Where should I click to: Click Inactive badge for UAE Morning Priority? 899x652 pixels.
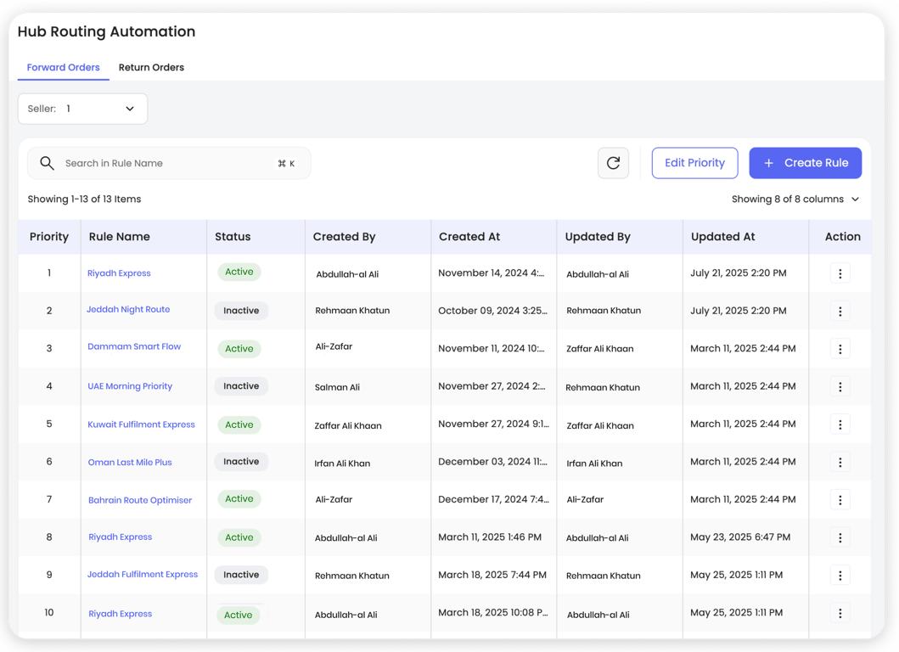pyautogui.click(x=241, y=386)
